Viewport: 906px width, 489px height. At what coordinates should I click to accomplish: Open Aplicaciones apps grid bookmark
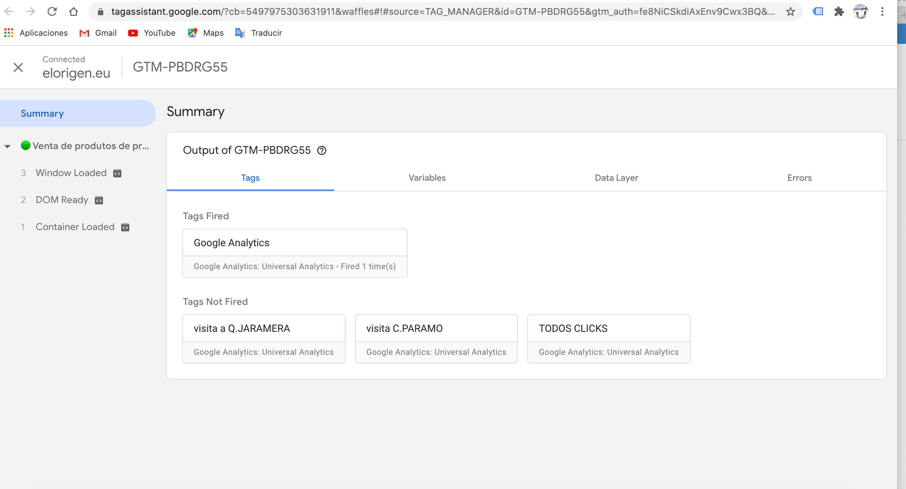36,33
